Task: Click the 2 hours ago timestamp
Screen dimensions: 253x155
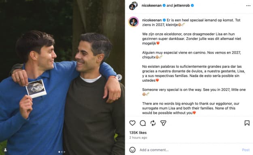Action: pyautogui.click(x=138, y=138)
